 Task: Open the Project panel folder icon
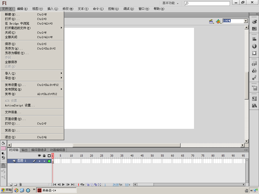(254, 88)
